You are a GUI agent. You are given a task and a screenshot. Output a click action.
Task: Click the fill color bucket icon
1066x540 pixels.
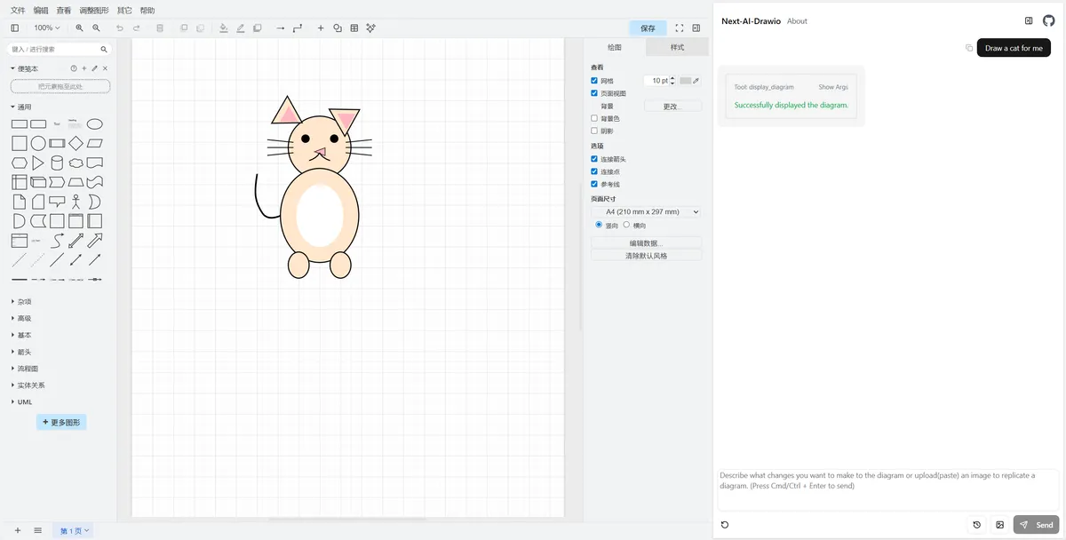(224, 28)
